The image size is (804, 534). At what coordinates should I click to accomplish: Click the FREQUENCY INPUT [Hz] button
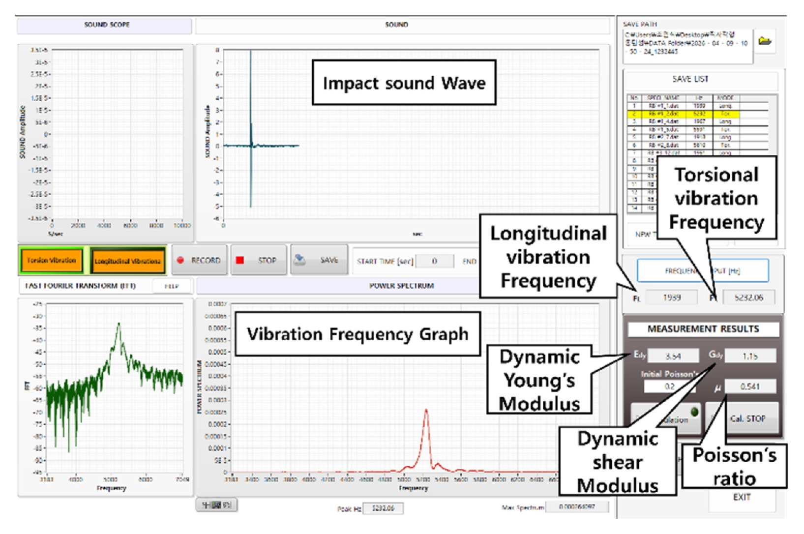point(703,270)
